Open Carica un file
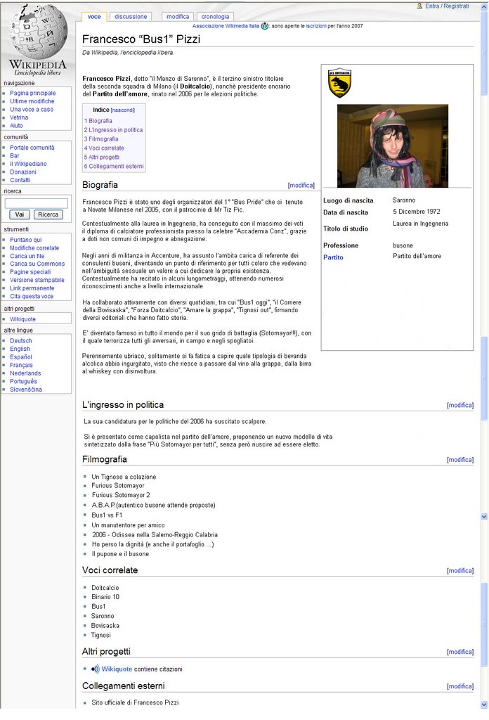This screenshot has width=489, height=720. point(27,256)
